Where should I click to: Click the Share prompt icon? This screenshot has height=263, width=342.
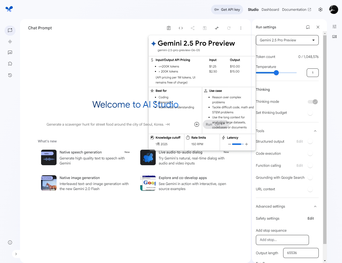tap(193, 28)
